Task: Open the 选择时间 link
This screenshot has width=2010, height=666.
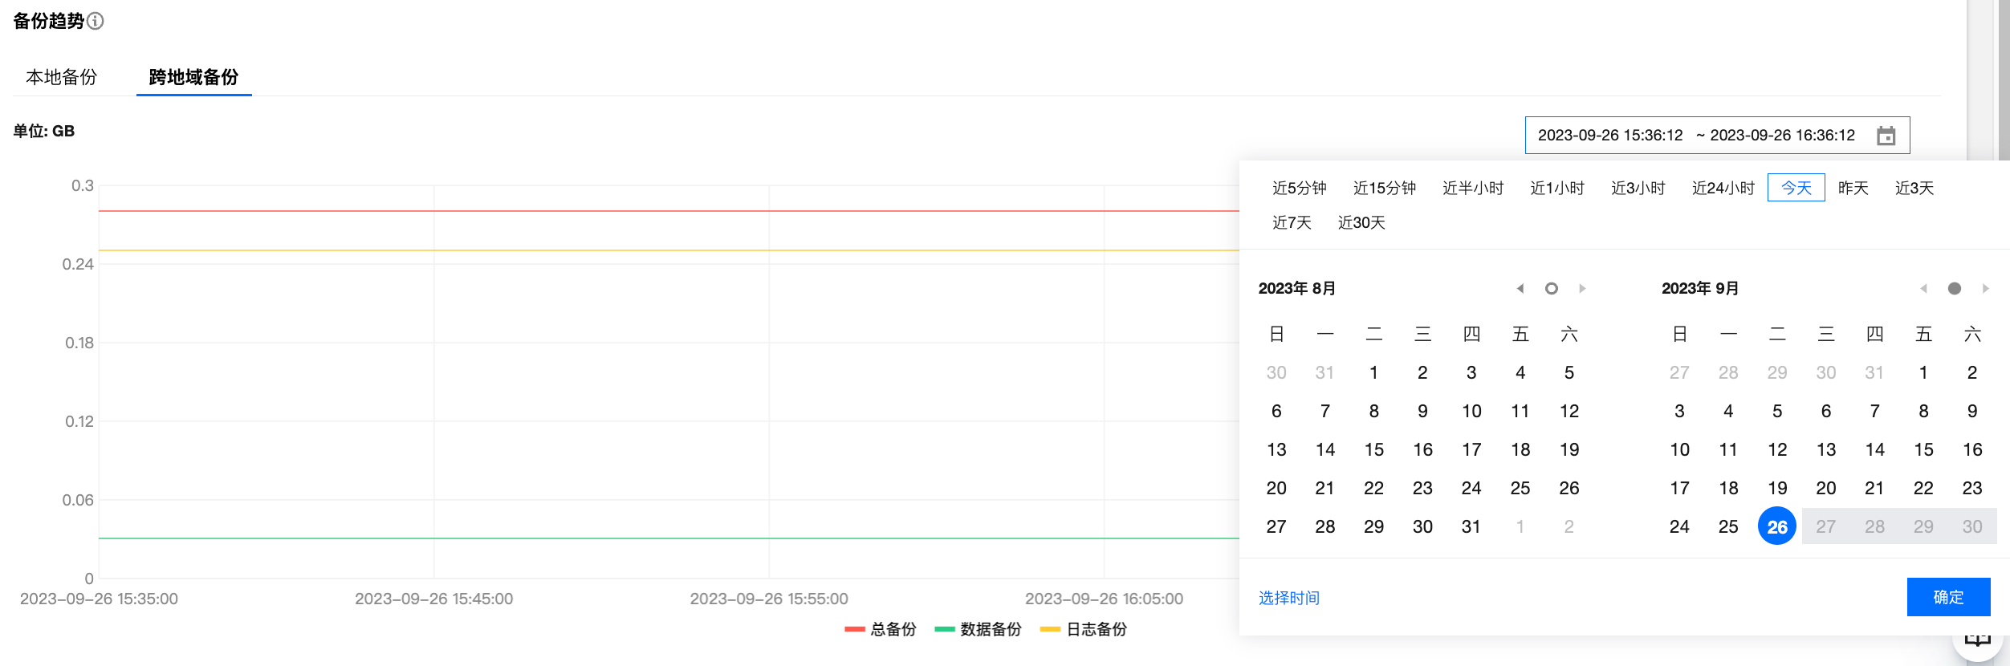Action: click(1289, 598)
